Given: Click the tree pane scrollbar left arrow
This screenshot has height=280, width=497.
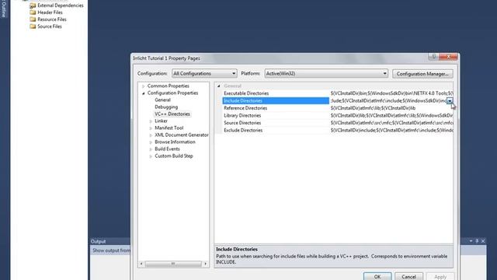Looking at the screenshot, I should pyautogui.click(x=141, y=264).
